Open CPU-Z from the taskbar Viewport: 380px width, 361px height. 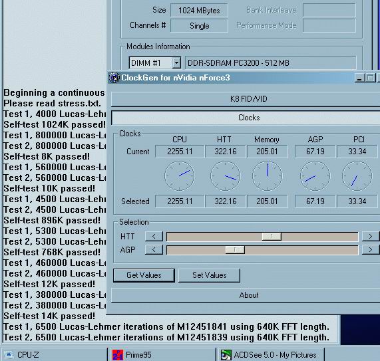point(53,355)
